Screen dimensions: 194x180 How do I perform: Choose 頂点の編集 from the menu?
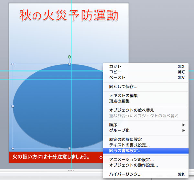pos(119,101)
